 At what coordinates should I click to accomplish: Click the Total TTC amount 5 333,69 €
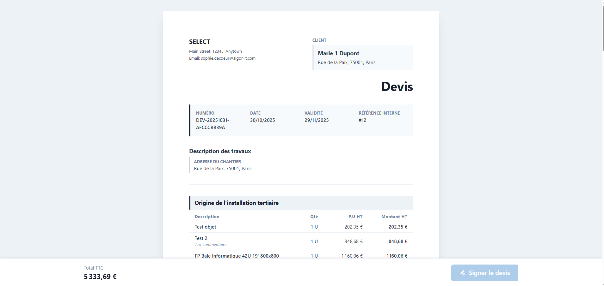click(100, 277)
